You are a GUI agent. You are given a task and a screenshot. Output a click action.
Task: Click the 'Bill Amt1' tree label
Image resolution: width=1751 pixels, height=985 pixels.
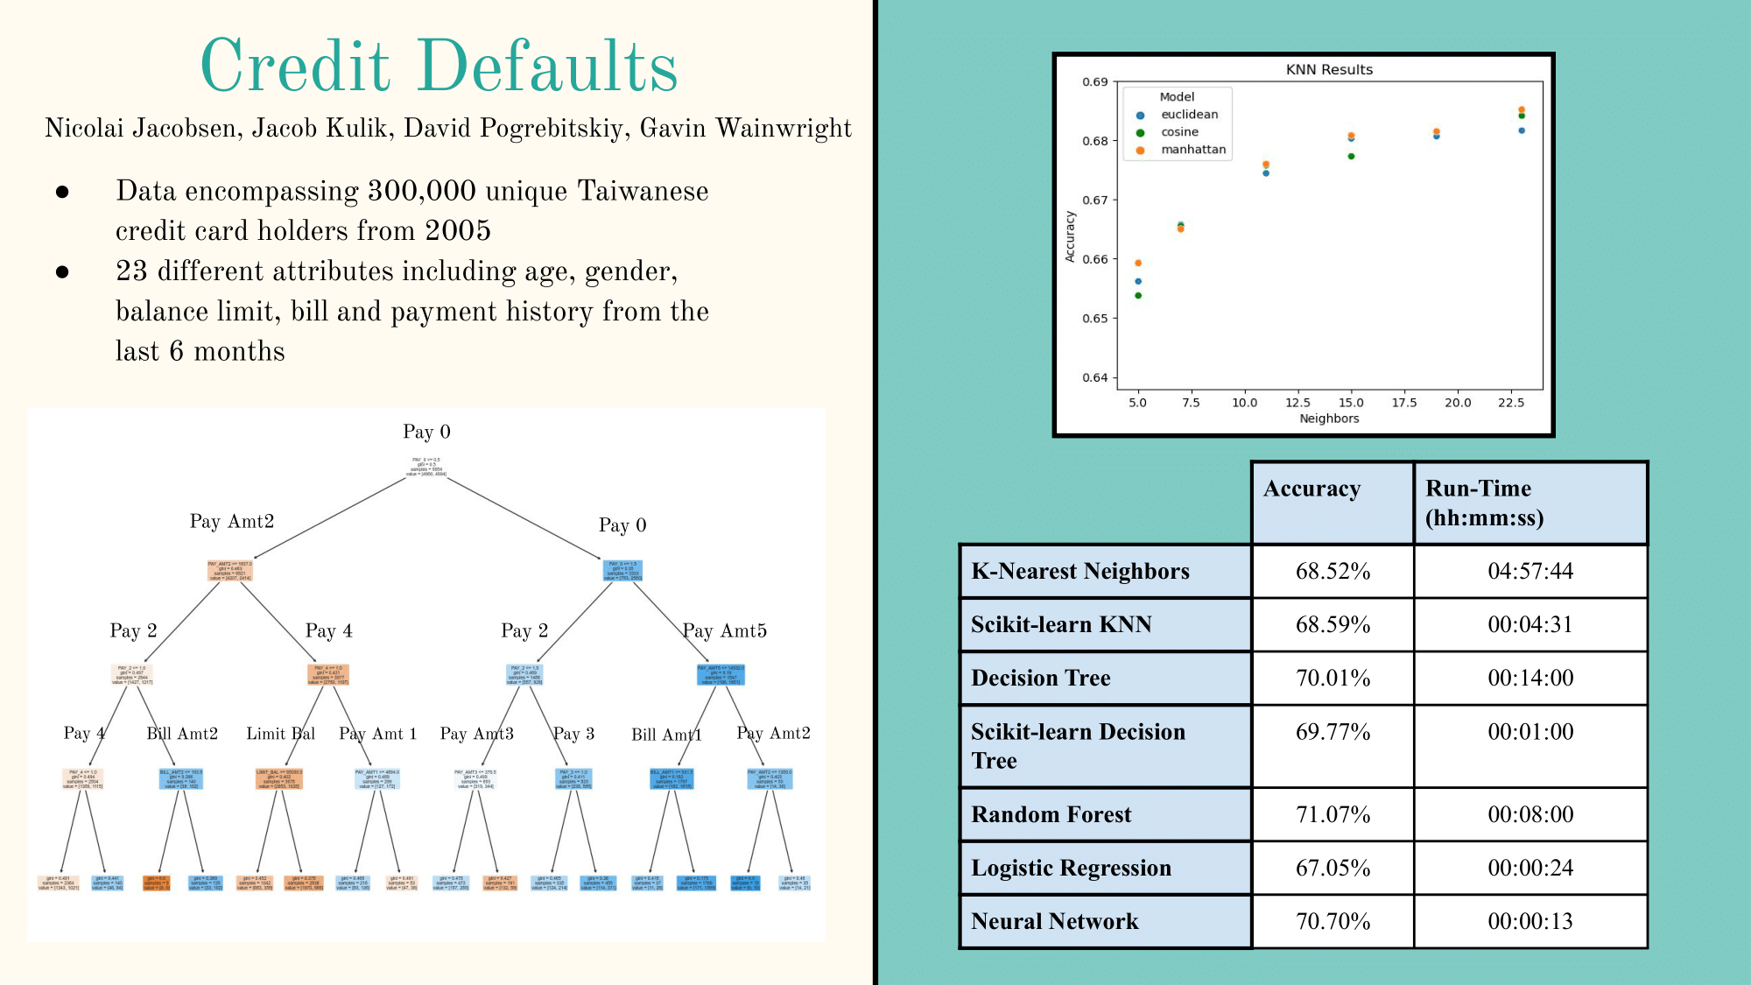[667, 735]
